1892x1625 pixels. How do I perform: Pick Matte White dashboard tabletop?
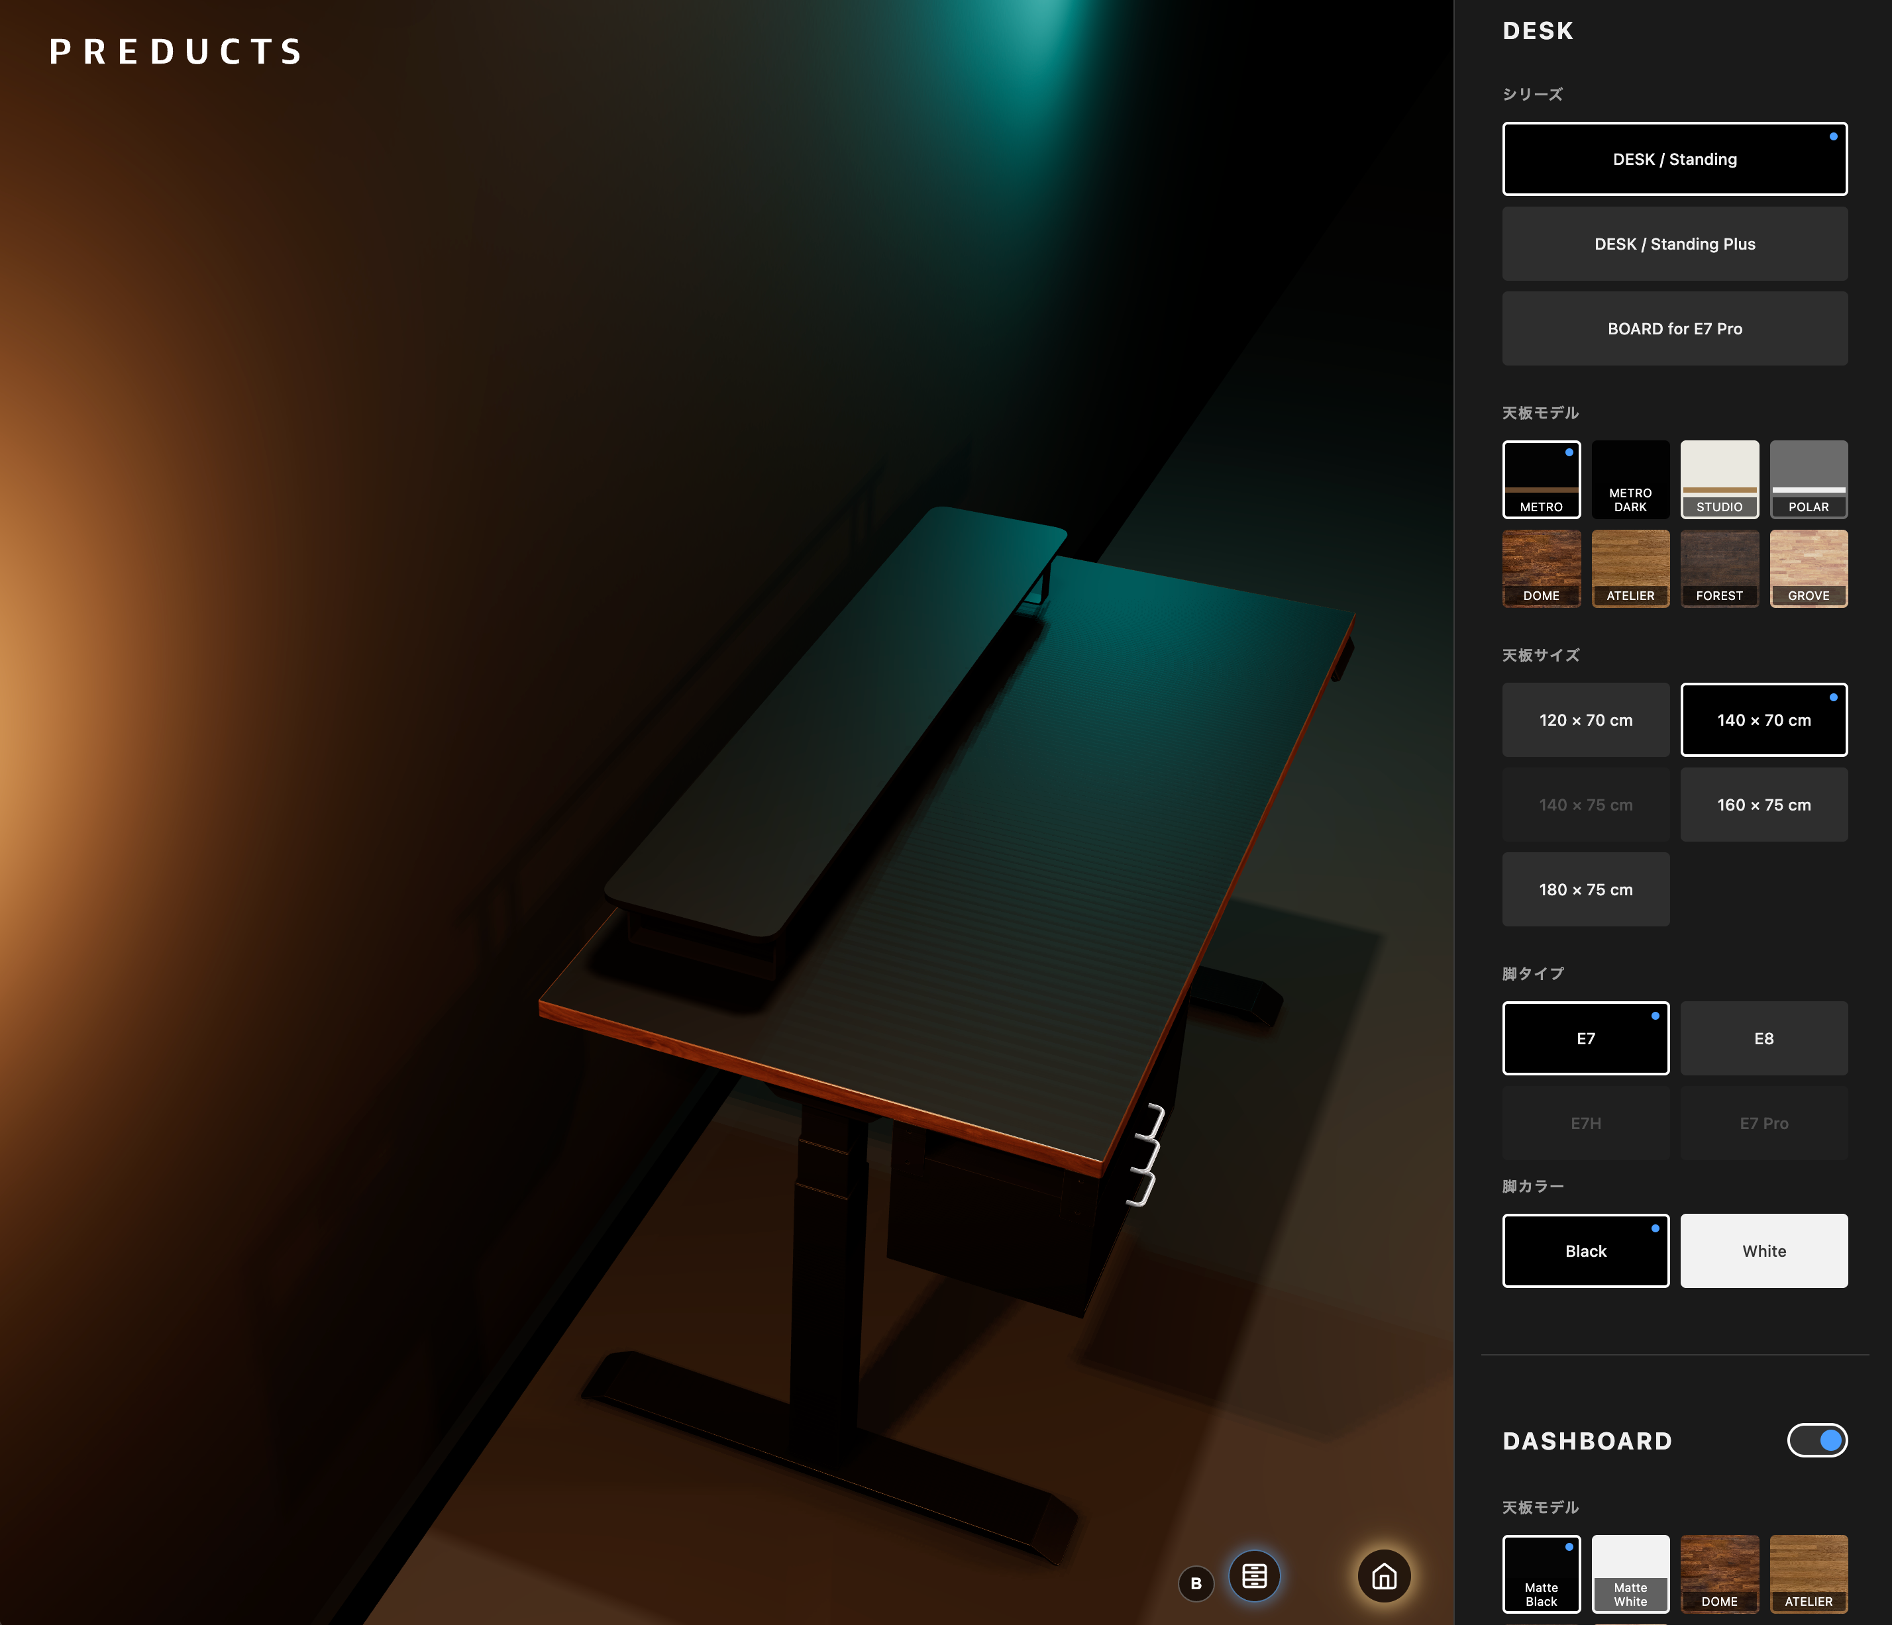pos(1630,1574)
